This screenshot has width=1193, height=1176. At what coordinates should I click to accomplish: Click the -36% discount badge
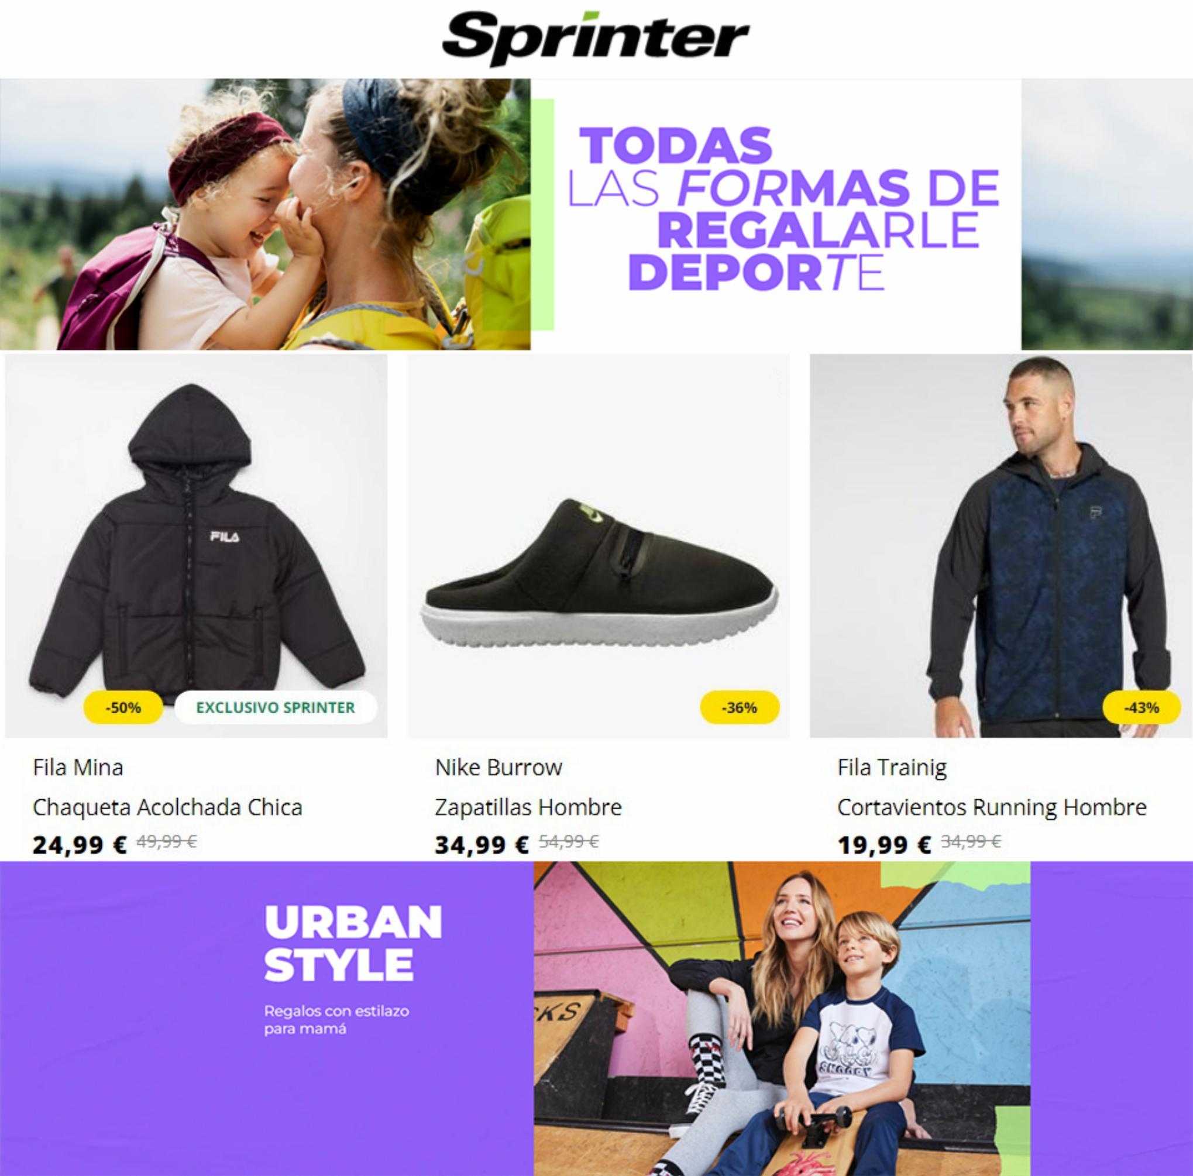(740, 708)
